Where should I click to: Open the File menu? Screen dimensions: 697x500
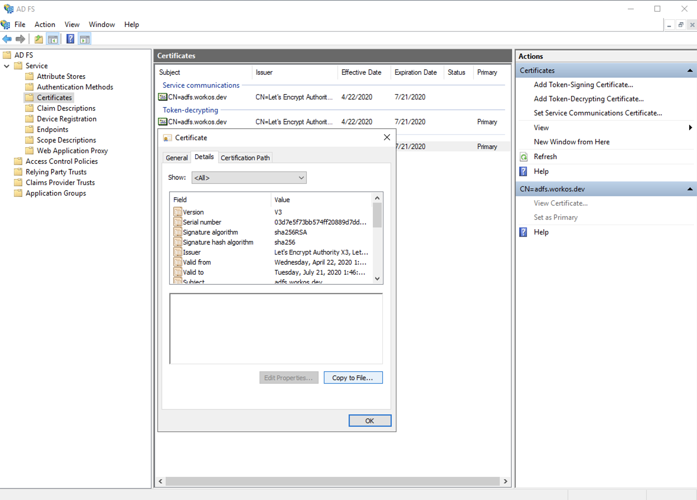[20, 24]
